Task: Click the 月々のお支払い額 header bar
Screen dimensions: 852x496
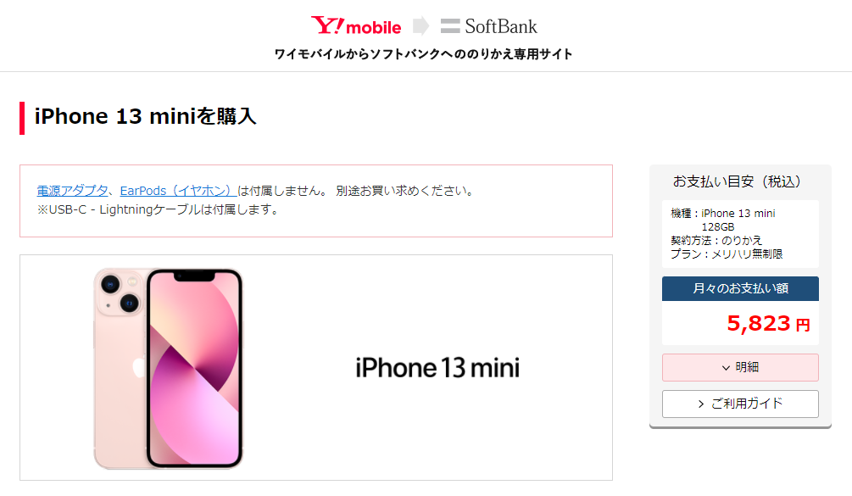Action: point(740,288)
